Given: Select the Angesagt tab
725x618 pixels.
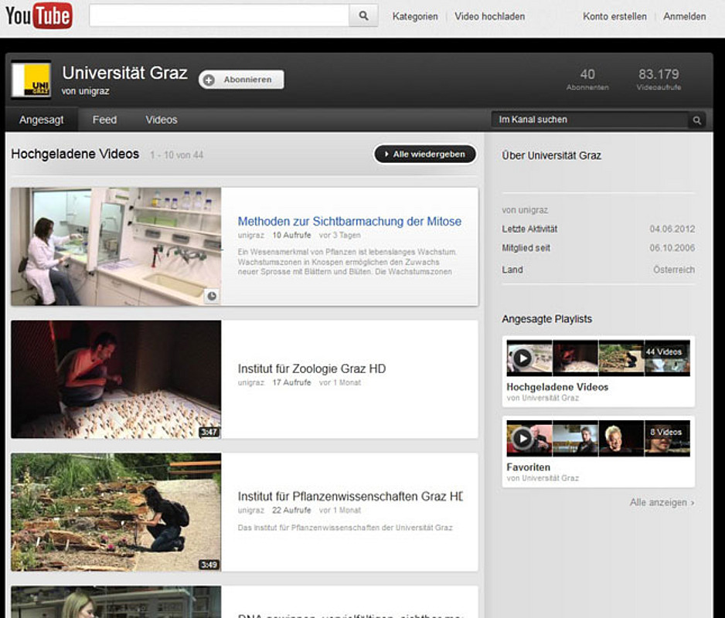Looking at the screenshot, I should click(x=41, y=120).
